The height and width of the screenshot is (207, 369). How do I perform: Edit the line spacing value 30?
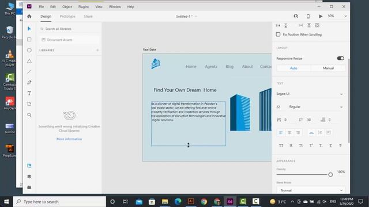309,120
